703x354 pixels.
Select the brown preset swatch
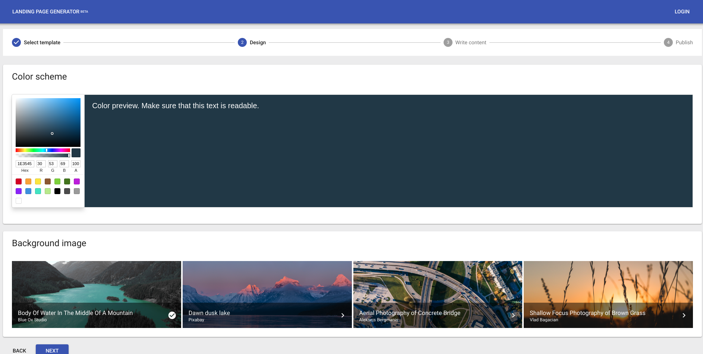point(48,181)
